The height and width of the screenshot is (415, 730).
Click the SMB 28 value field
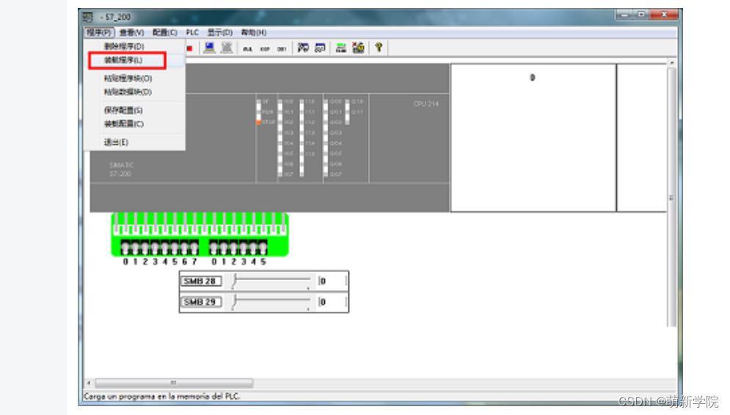pos(332,281)
